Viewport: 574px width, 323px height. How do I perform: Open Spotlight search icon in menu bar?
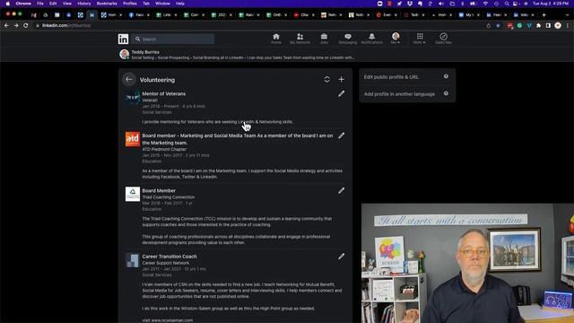tap(507, 4)
